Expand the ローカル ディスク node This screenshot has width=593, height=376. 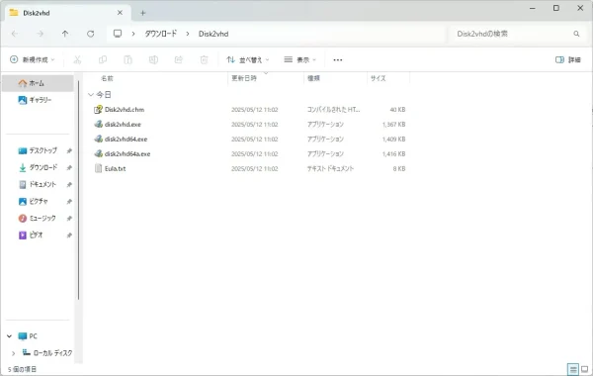14,353
